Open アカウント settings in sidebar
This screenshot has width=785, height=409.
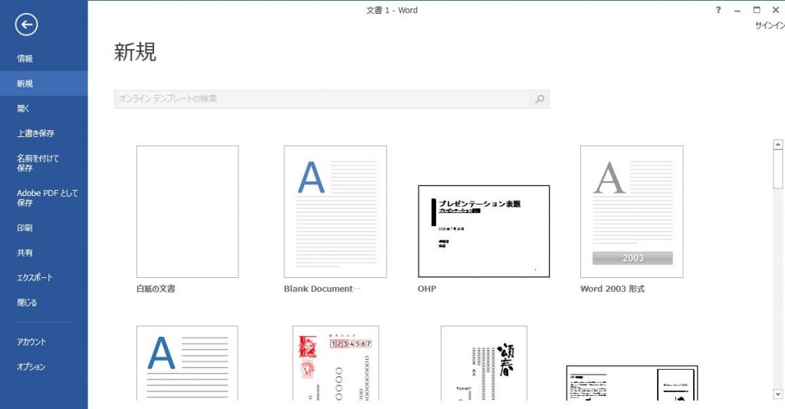click(31, 342)
